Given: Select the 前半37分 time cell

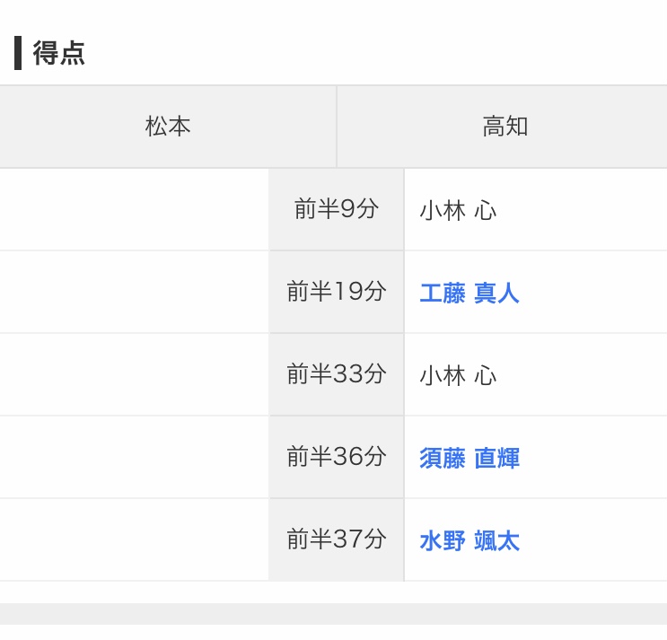Looking at the screenshot, I should [336, 539].
